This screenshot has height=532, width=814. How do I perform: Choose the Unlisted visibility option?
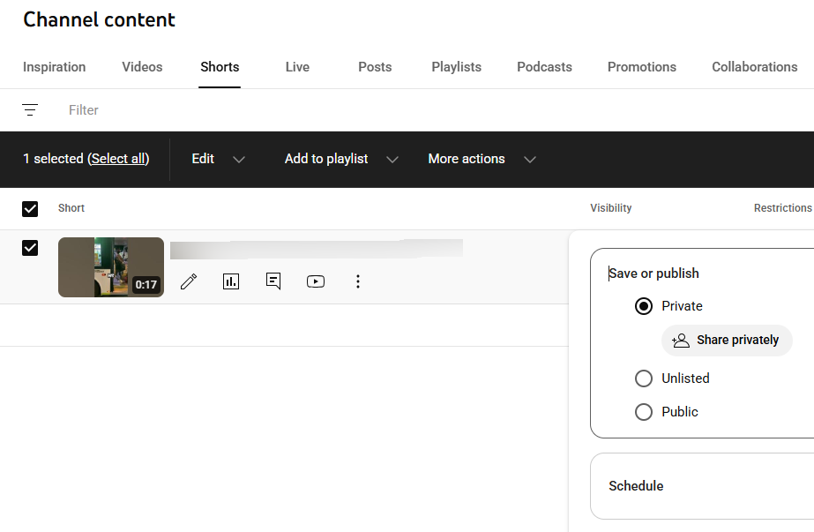pos(644,378)
